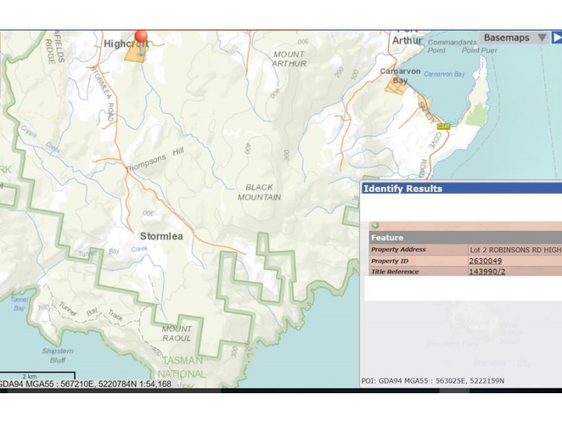Click the blue play arrow beside Basemaps

556,38
